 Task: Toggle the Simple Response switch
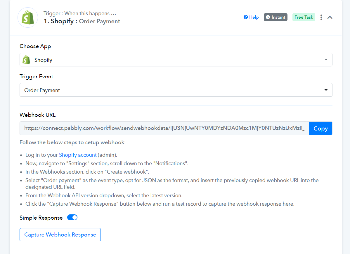(x=72, y=218)
